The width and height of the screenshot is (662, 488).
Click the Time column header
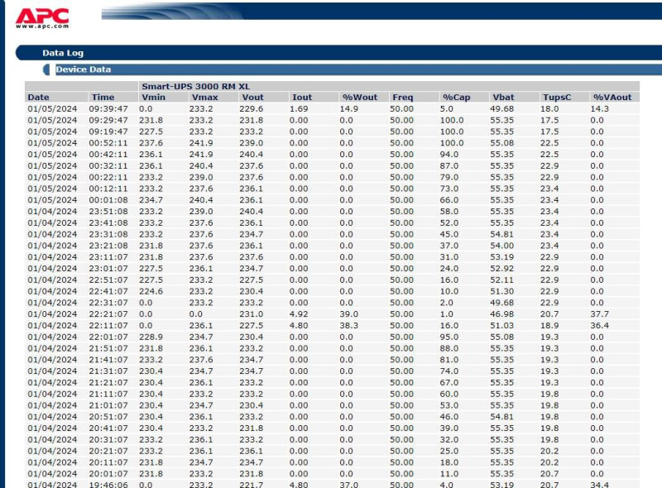[x=103, y=97]
